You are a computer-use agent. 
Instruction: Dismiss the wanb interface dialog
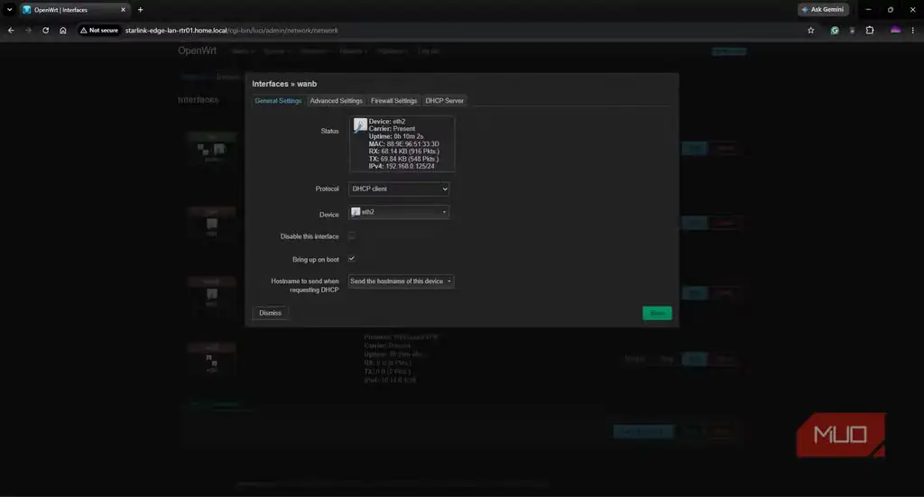[271, 313]
